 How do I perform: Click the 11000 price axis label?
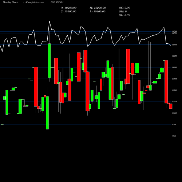click(174, 67)
